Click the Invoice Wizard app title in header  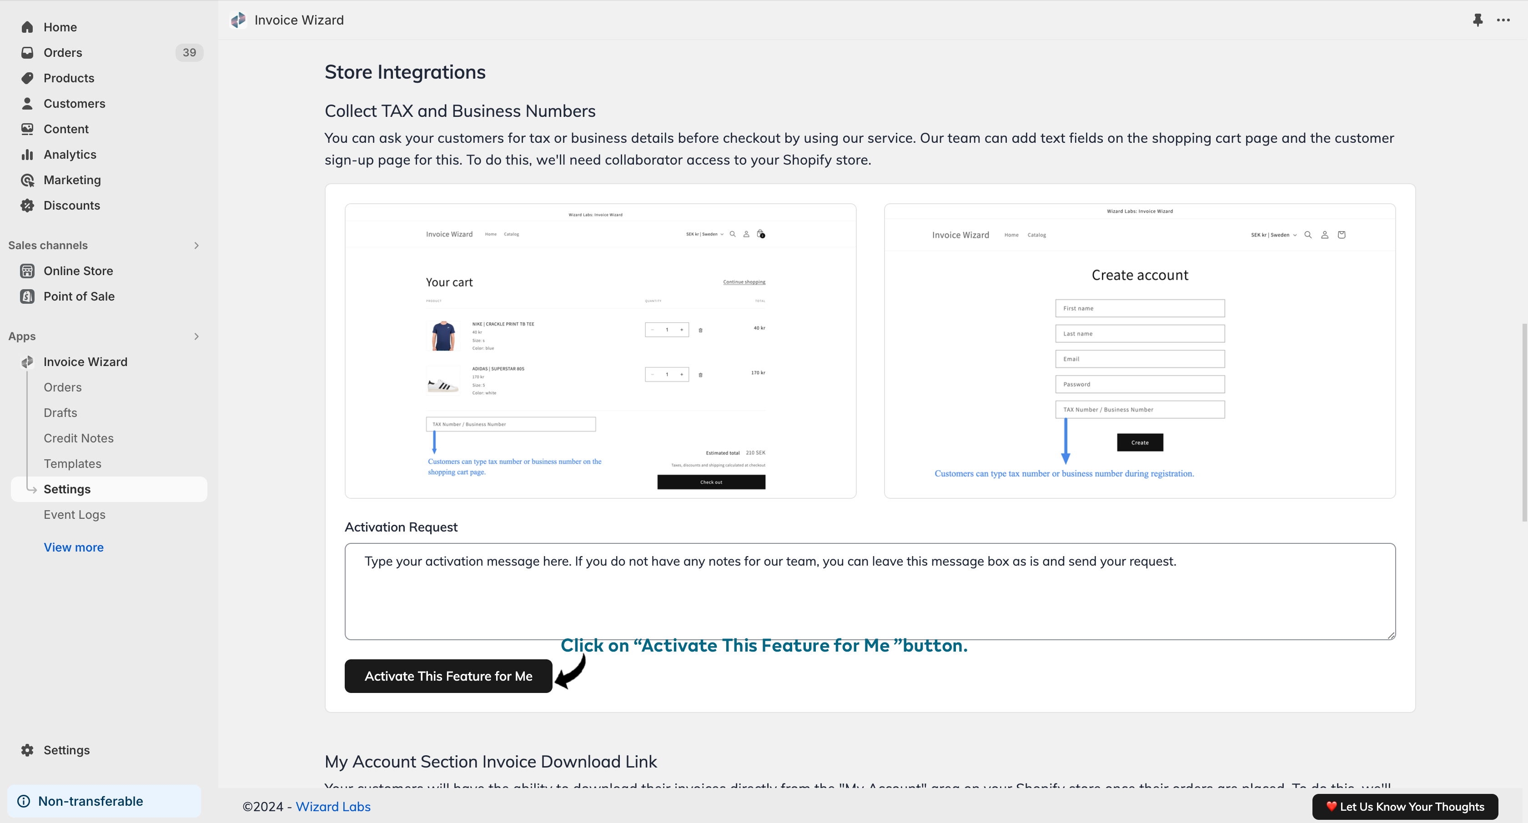pos(299,20)
